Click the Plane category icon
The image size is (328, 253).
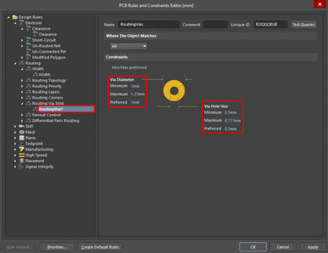click(x=21, y=138)
